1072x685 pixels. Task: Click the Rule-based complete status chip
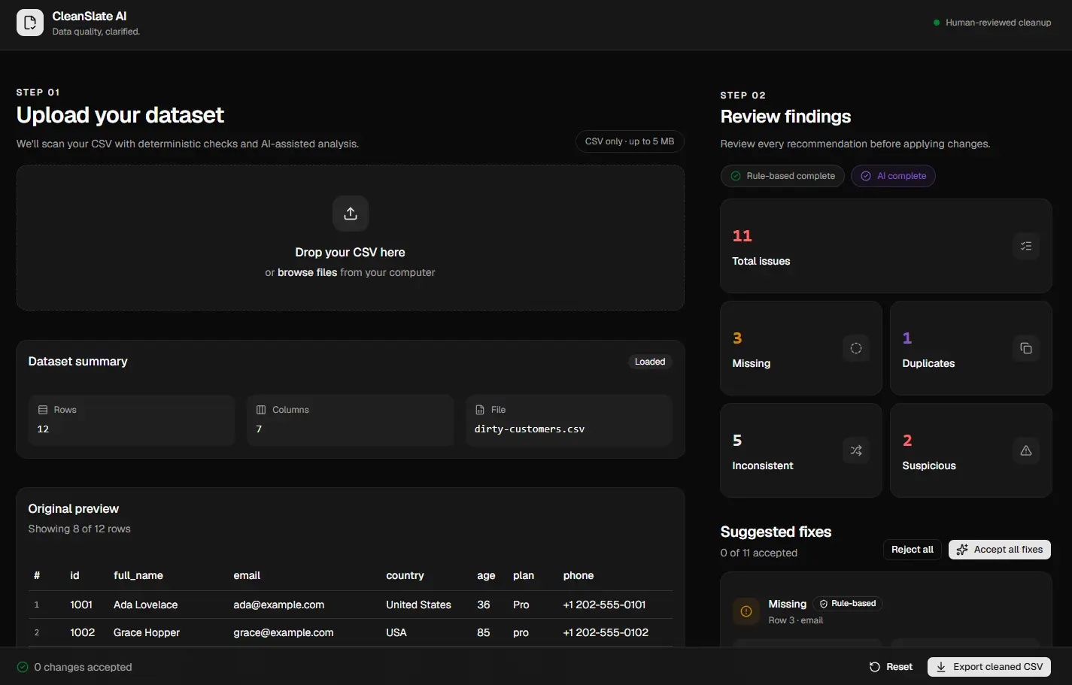click(782, 176)
